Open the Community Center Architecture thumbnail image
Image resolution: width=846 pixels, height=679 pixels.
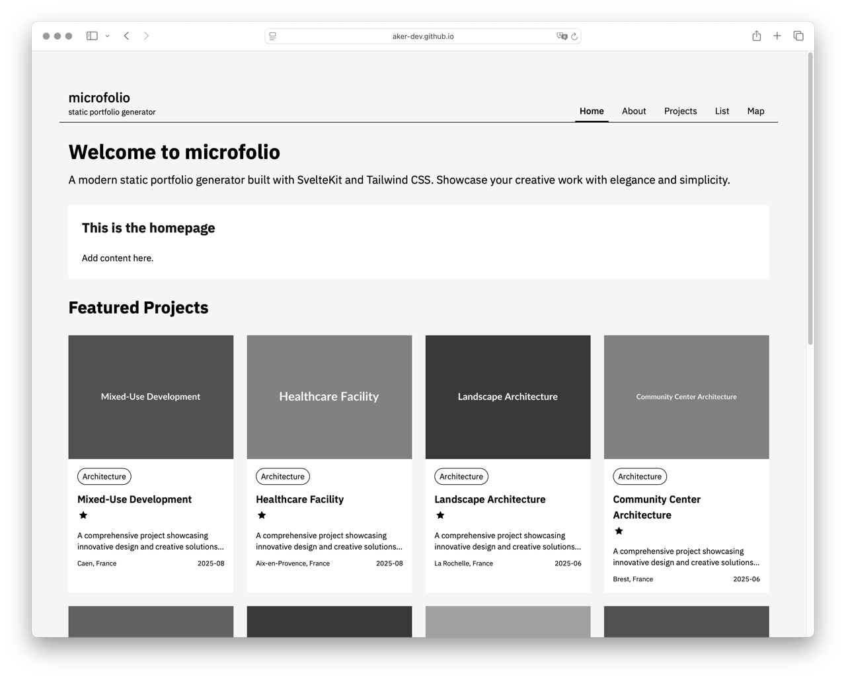(686, 397)
